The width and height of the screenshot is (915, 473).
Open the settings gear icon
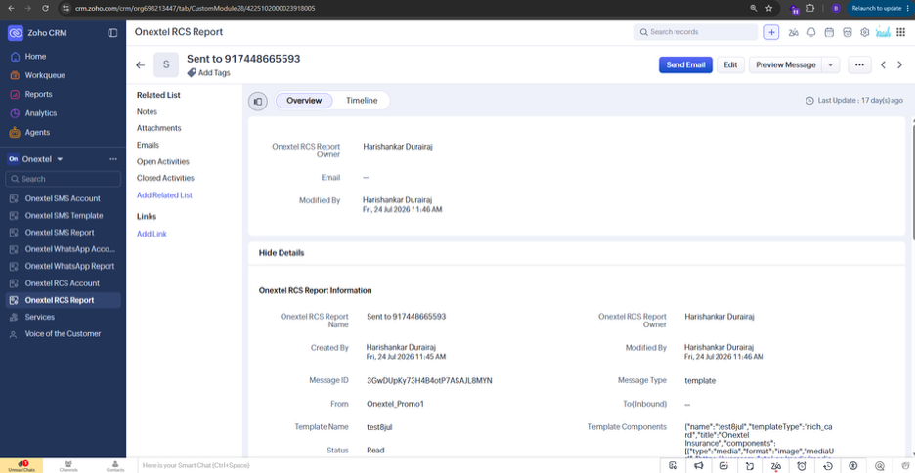(x=865, y=32)
